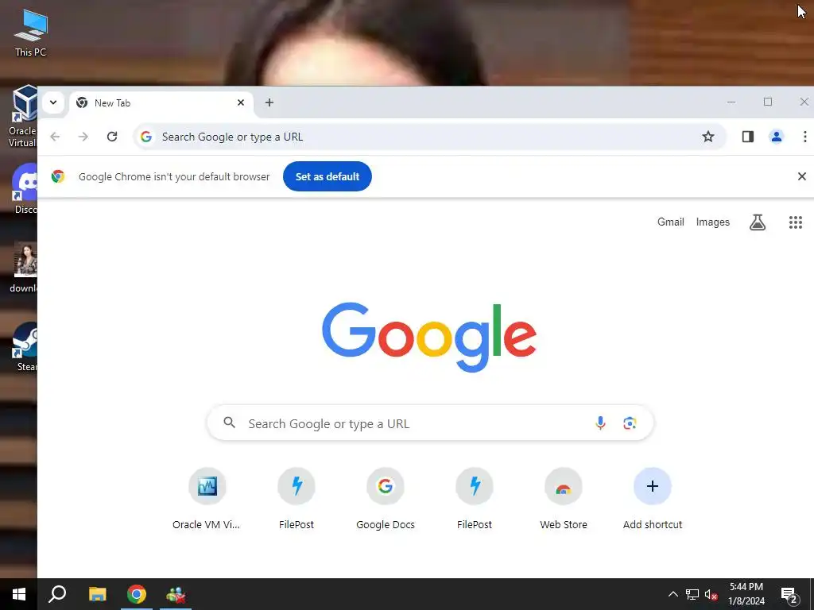Image resolution: width=814 pixels, height=610 pixels.
Task: Select the Discord desktop shortcut
Action: pos(24,189)
